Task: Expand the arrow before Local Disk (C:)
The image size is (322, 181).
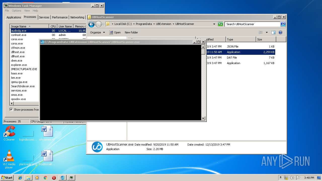Action: pos(112,24)
